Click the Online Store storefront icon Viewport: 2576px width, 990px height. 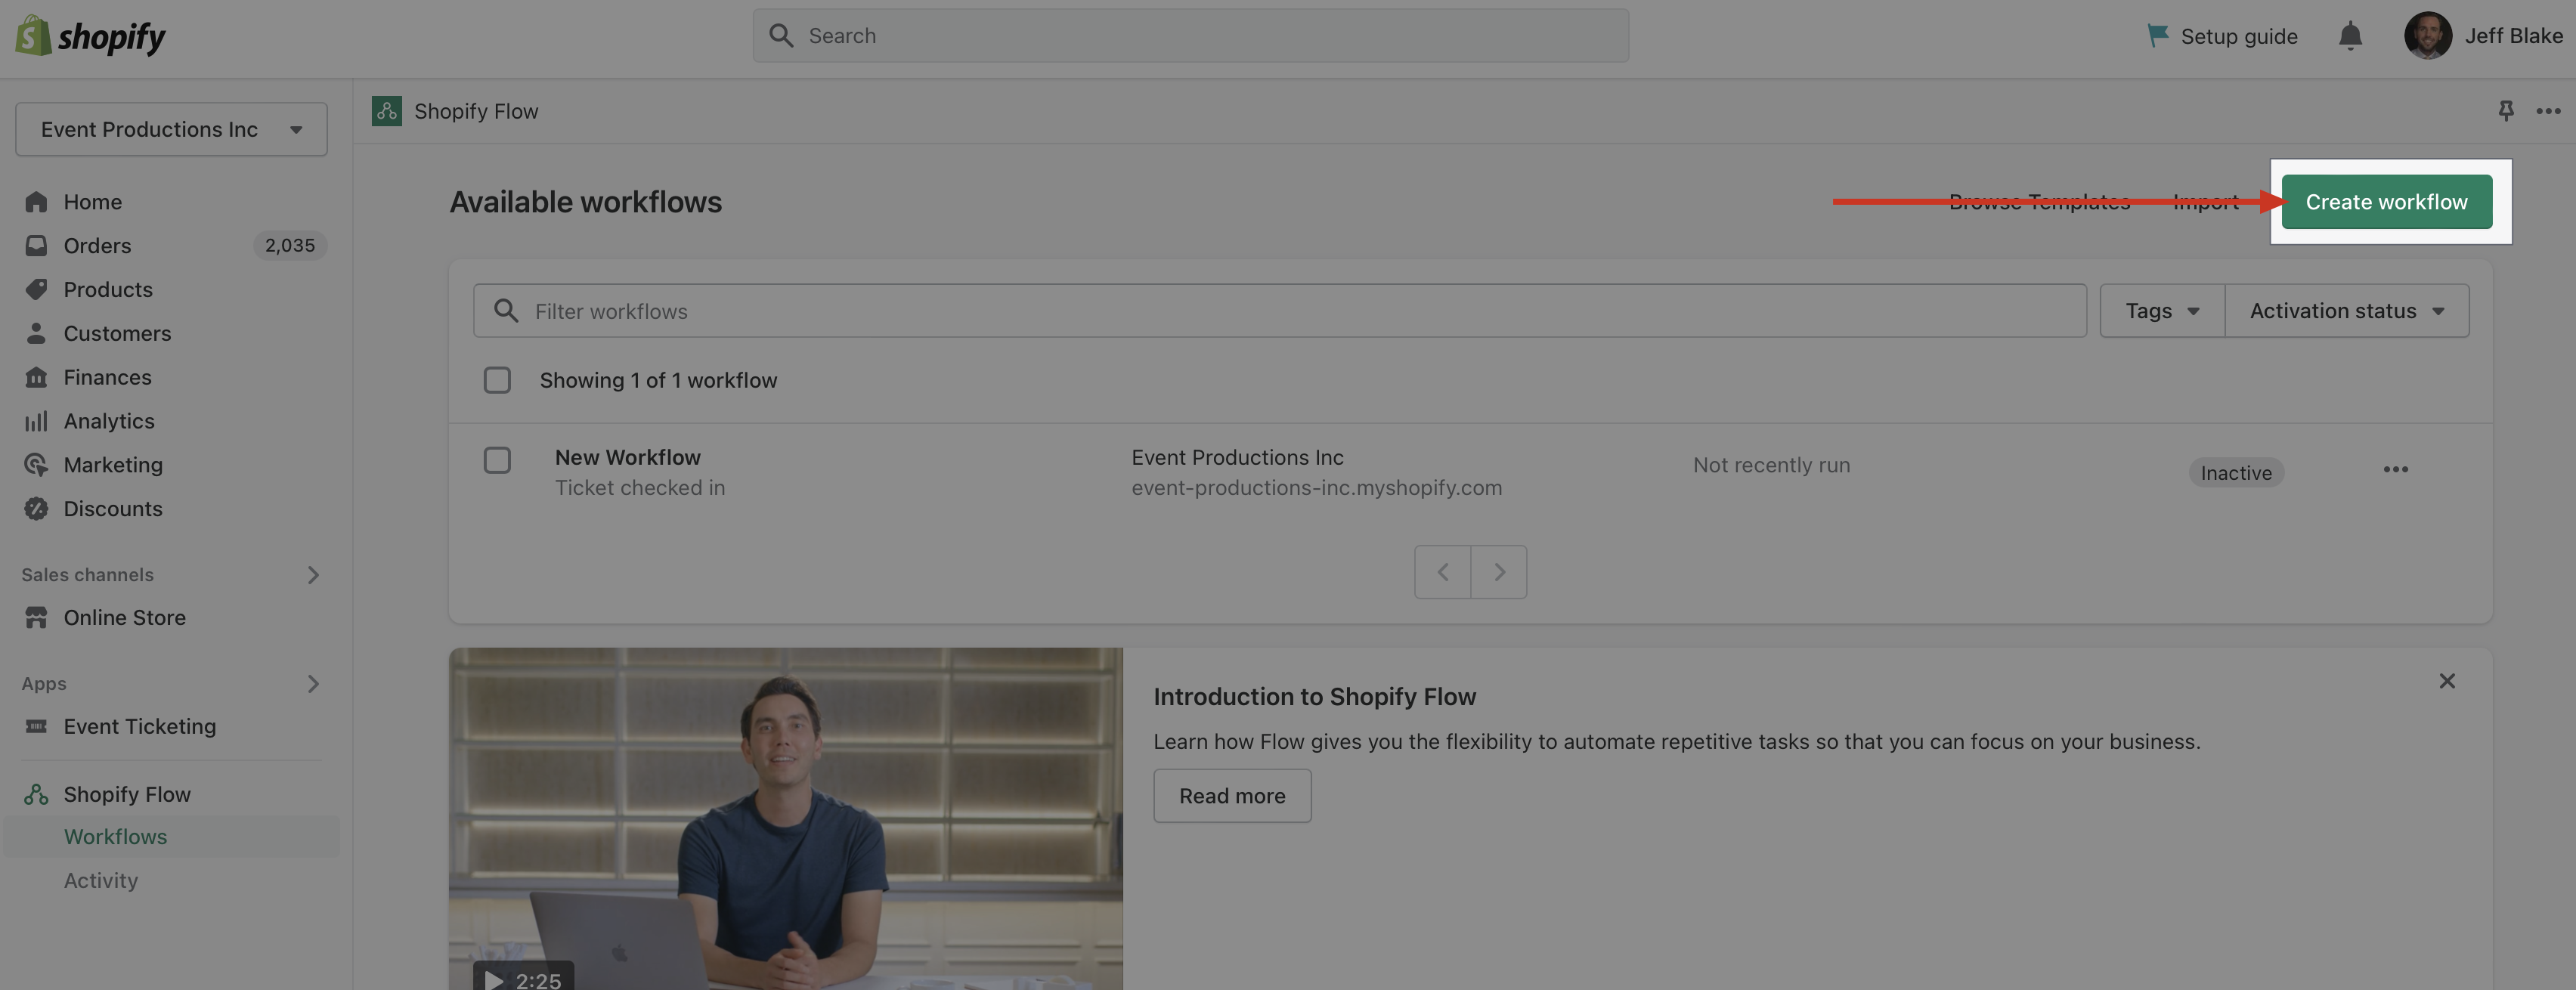36,618
